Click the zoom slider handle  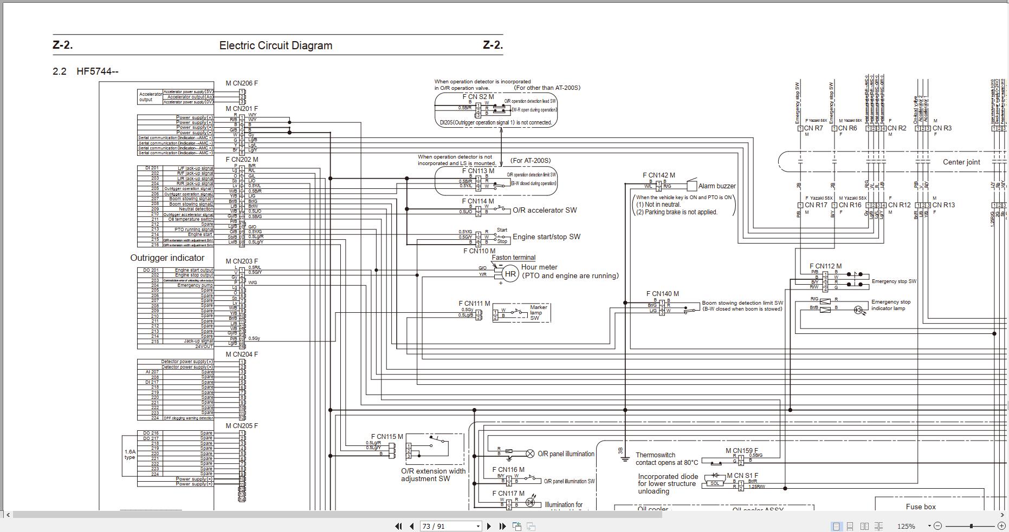tap(971, 526)
